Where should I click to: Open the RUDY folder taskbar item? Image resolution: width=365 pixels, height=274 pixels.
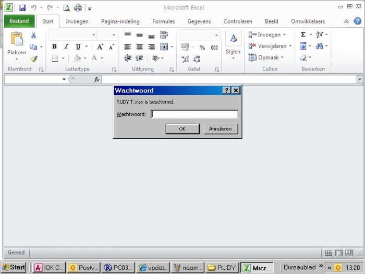coord(223,267)
